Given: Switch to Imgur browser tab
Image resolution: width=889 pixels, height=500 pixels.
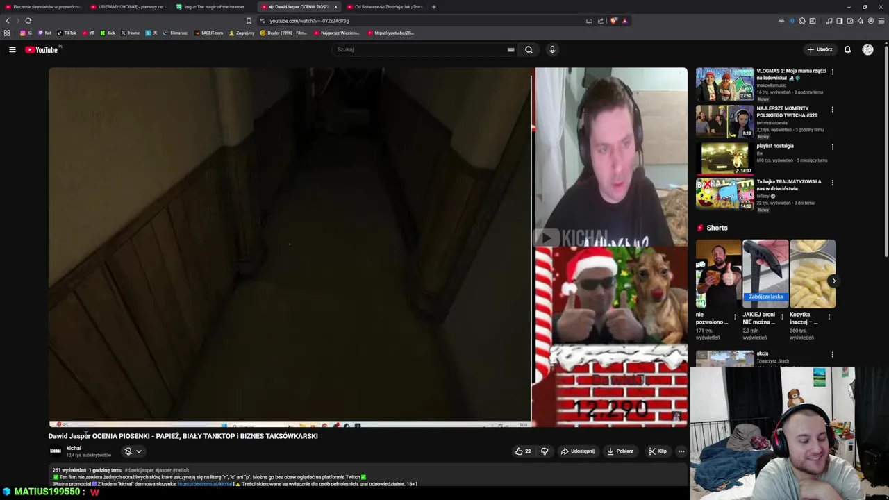Looking at the screenshot, I should [213, 7].
